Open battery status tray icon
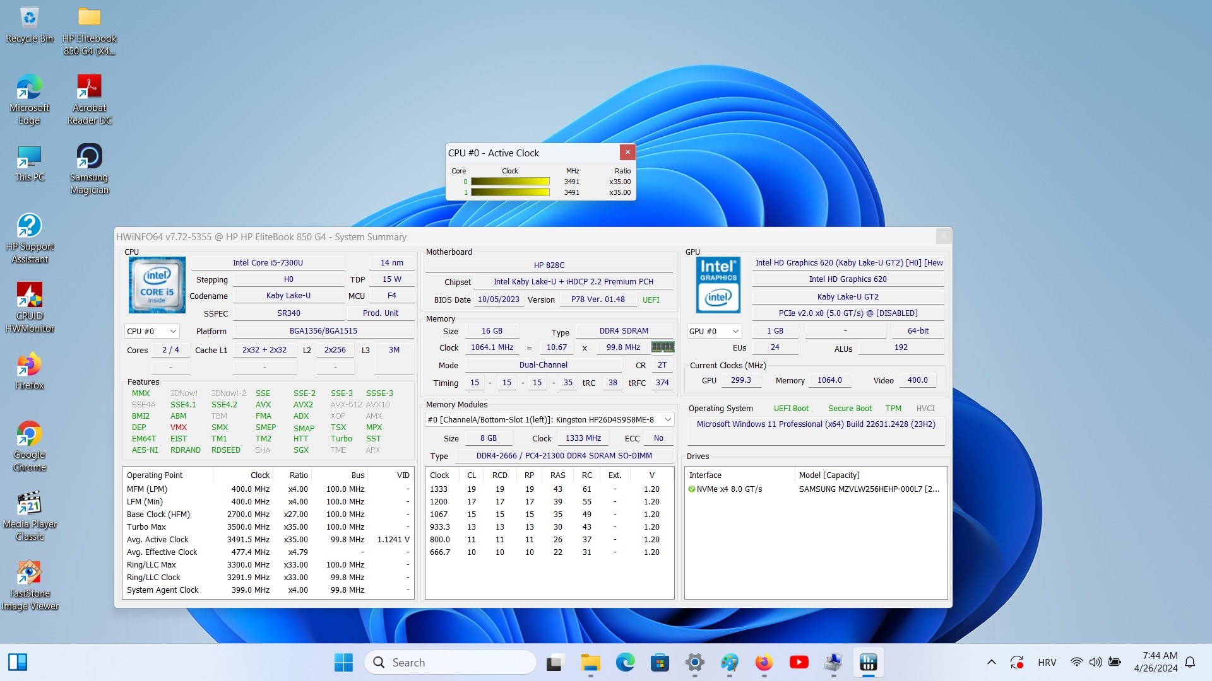 pyautogui.click(x=1115, y=662)
